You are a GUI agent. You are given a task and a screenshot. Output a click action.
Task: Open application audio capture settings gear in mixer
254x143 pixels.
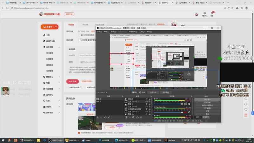[x=189, y=112]
